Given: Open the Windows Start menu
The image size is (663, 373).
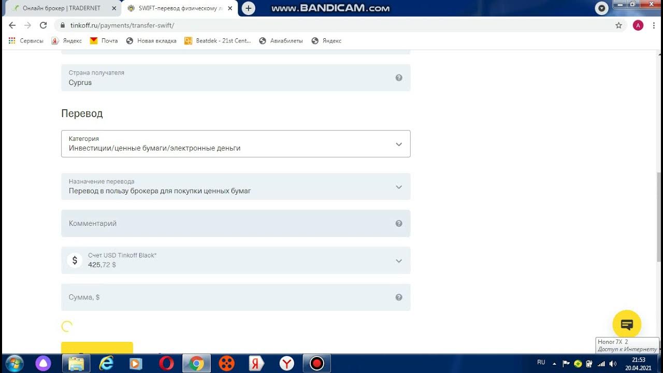Looking at the screenshot, I should tap(14, 363).
